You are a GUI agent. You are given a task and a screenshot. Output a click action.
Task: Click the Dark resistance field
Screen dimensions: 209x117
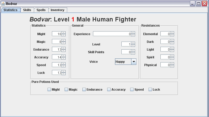pos(165,42)
